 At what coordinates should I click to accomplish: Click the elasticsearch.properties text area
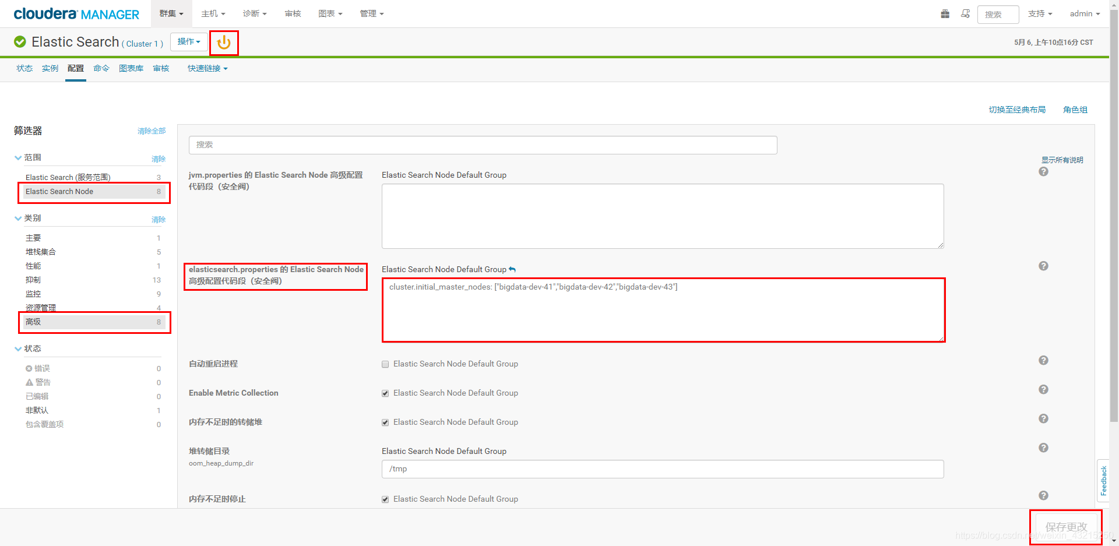(663, 309)
